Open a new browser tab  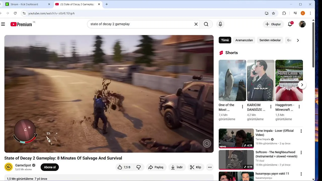[x=107, y=4]
